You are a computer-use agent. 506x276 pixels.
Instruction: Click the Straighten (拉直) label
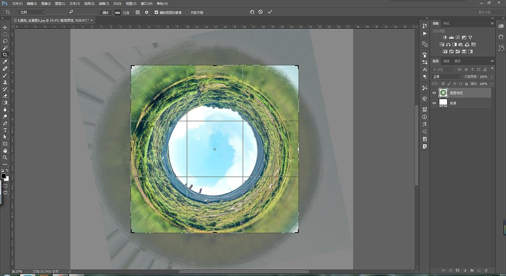click(x=126, y=13)
